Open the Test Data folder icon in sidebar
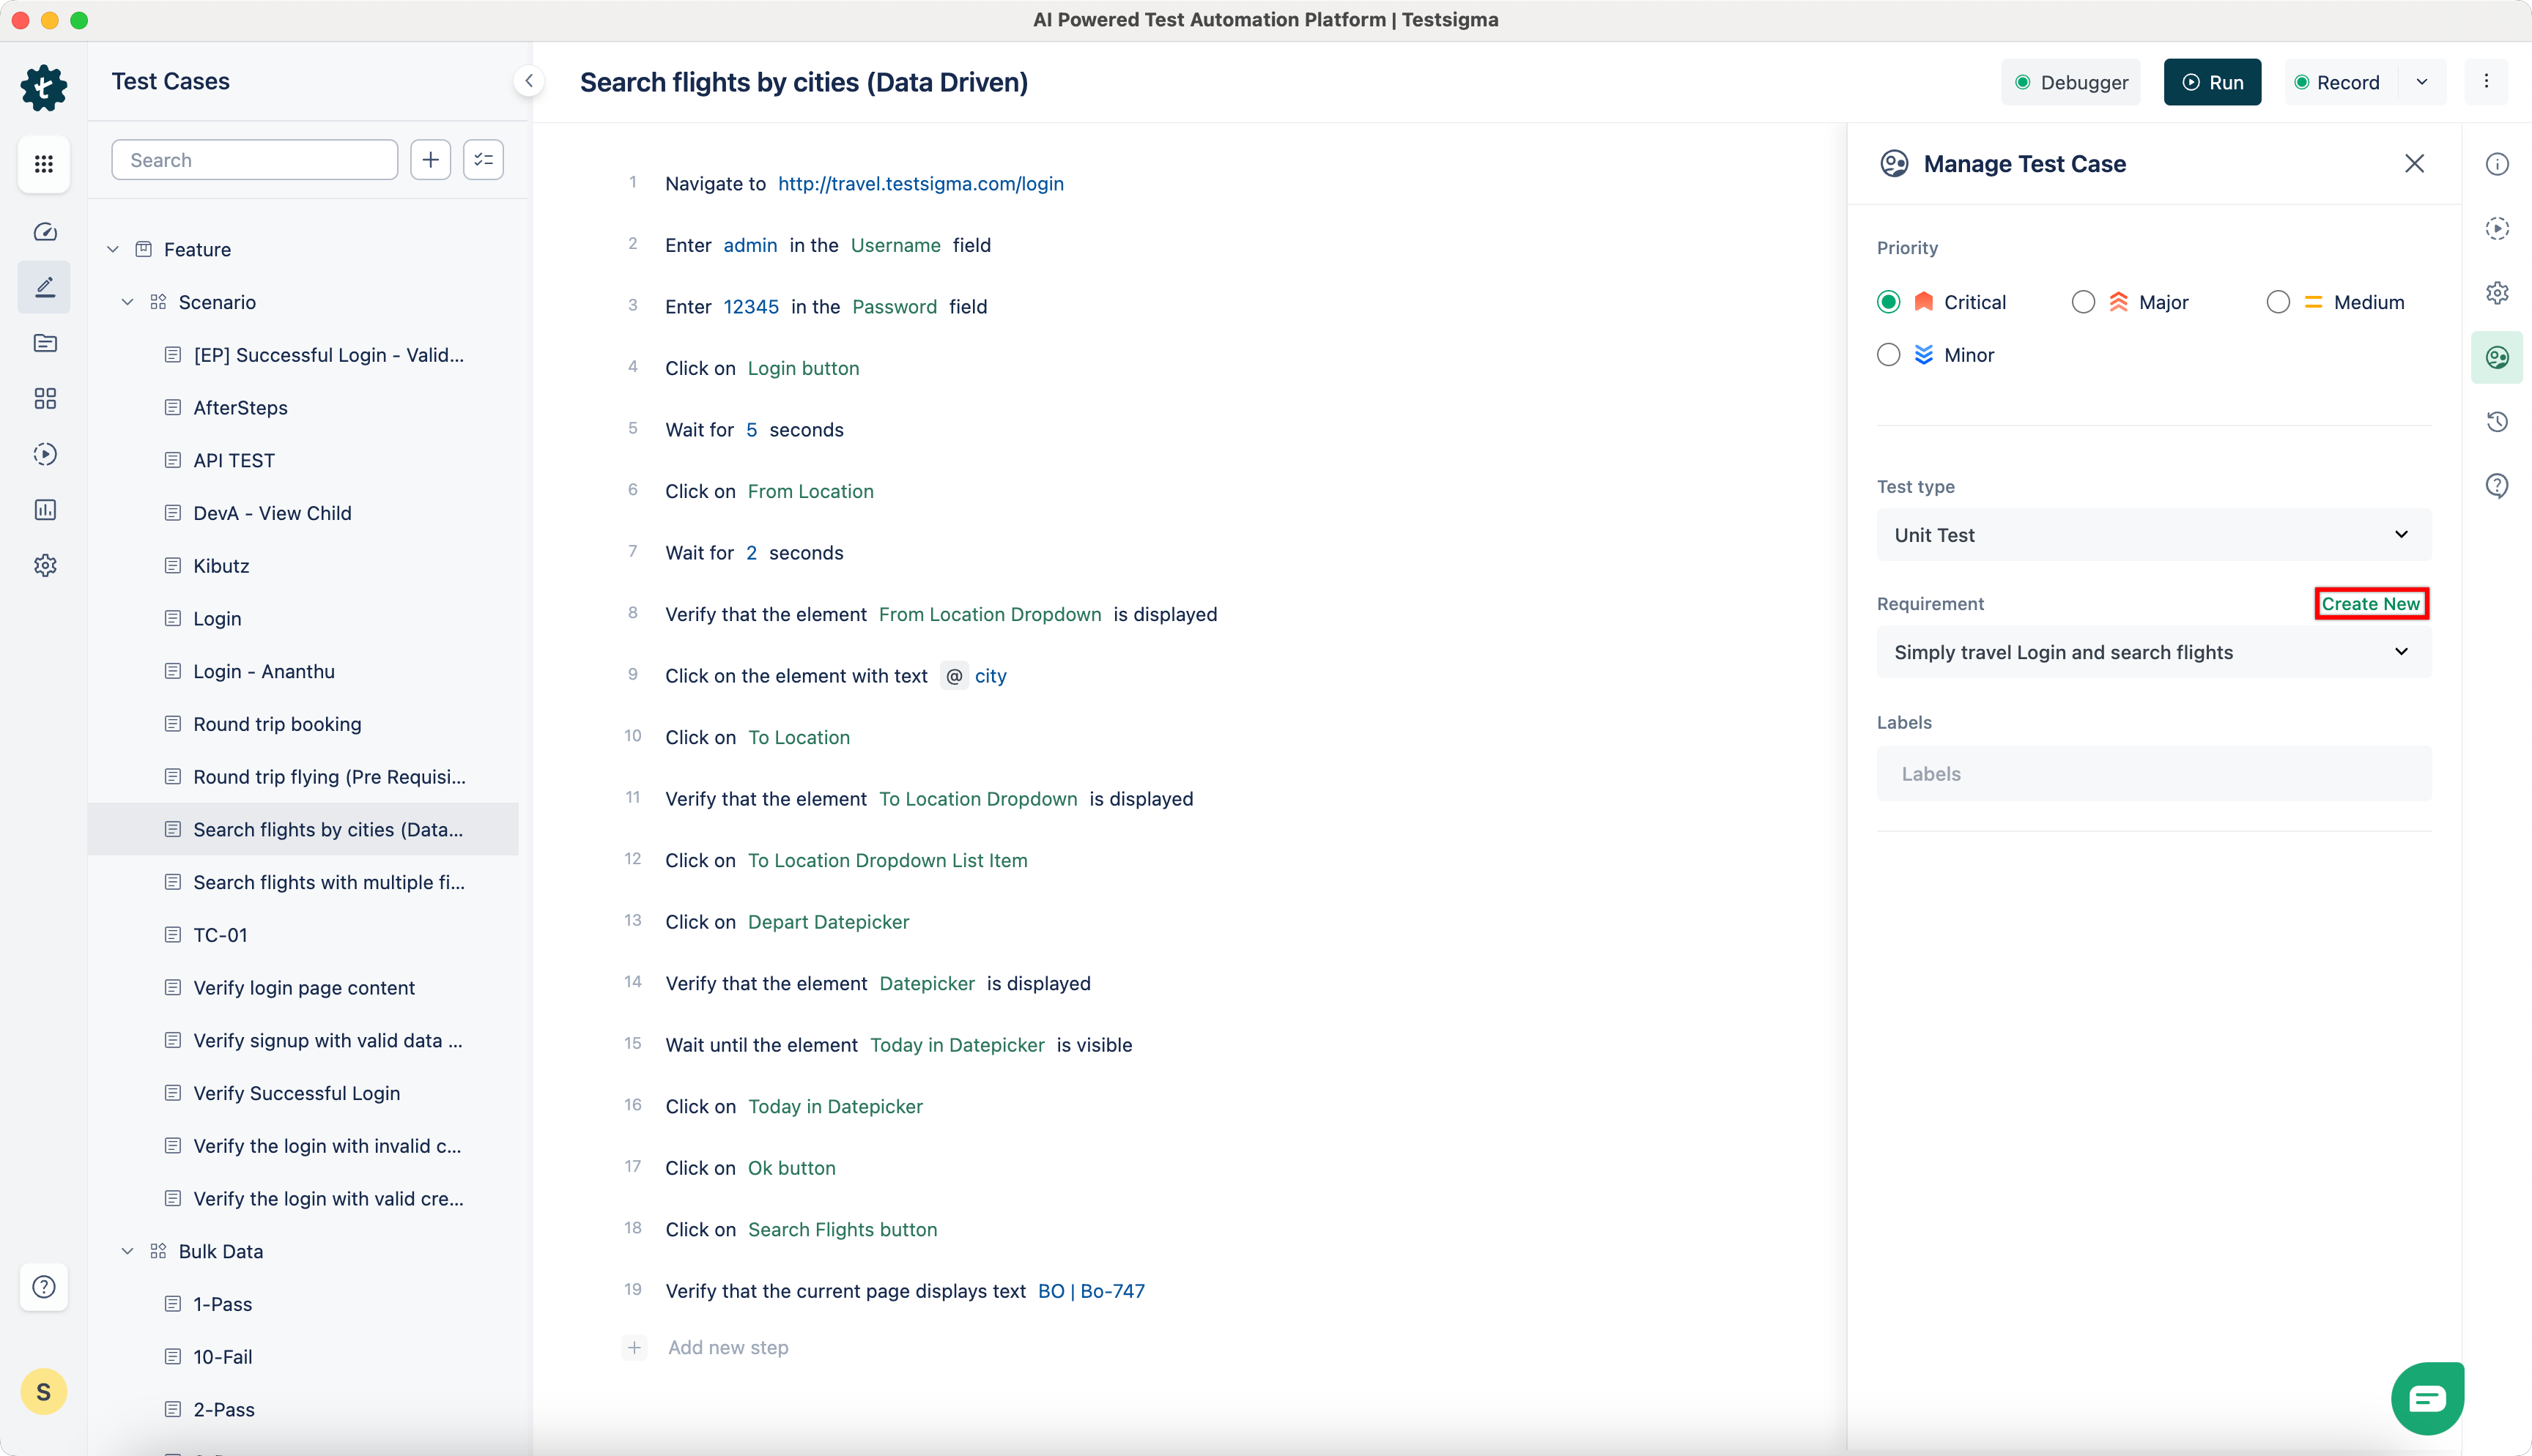This screenshot has height=1456, width=2532. tap(44, 343)
